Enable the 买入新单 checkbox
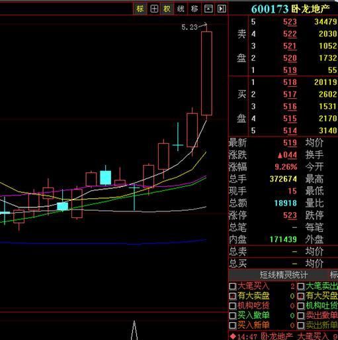Viewport: 338px width, 340px height. click(x=232, y=325)
